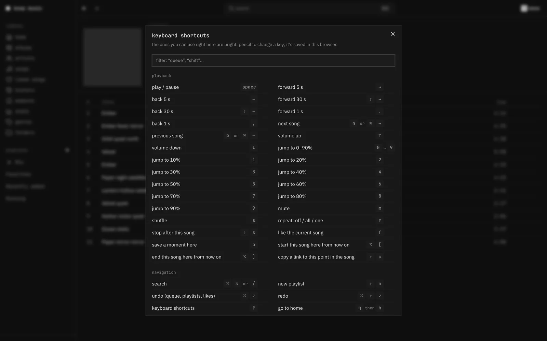Click the 'h' key of go to home
This screenshot has height=341, width=547.
click(x=379, y=308)
